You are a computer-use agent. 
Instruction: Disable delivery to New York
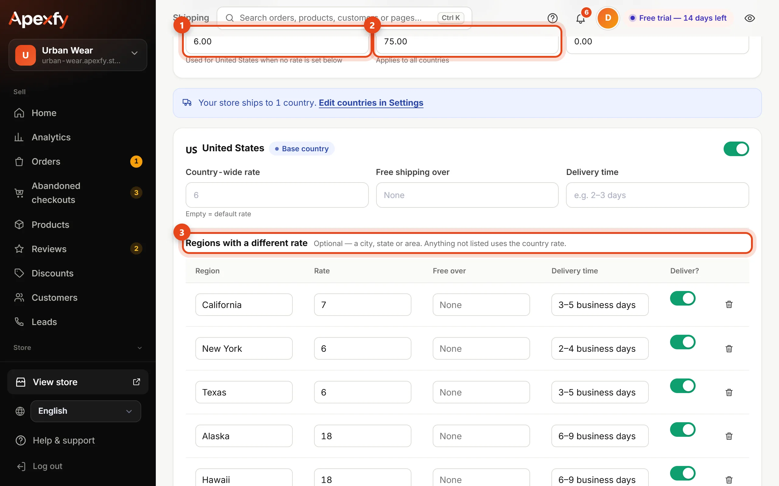pyautogui.click(x=683, y=342)
